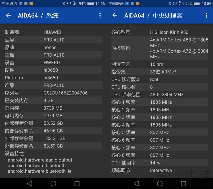
Task: Select the 设备 HWFRD row
Action: pos(53,63)
